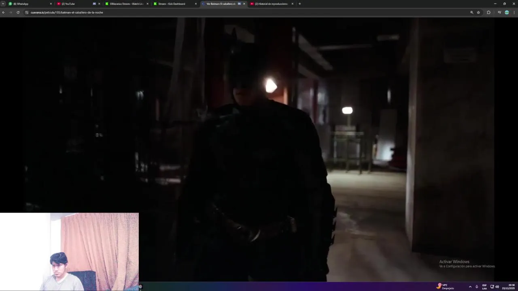
Task: Click the cuevana.is address bar URL
Action: (67, 13)
